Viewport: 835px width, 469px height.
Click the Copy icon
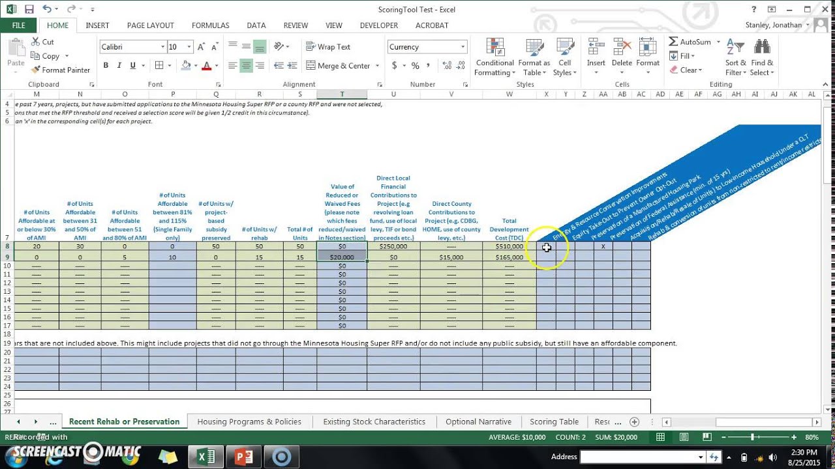pyautogui.click(x=35, y=56)
